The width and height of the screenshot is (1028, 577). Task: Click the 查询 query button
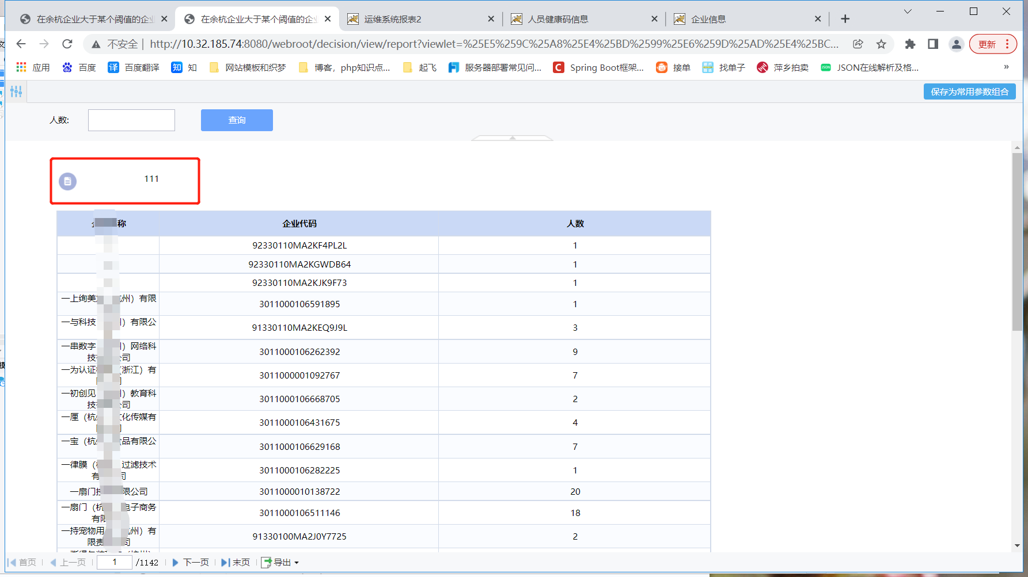(237, 120)
